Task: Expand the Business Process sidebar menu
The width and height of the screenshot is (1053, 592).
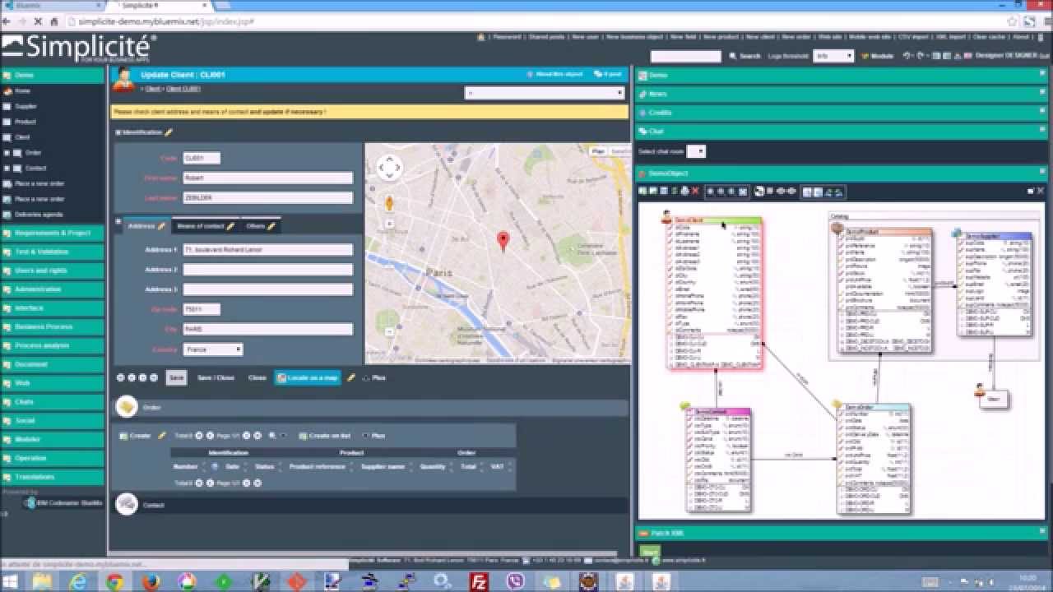Action: (53, 326)
